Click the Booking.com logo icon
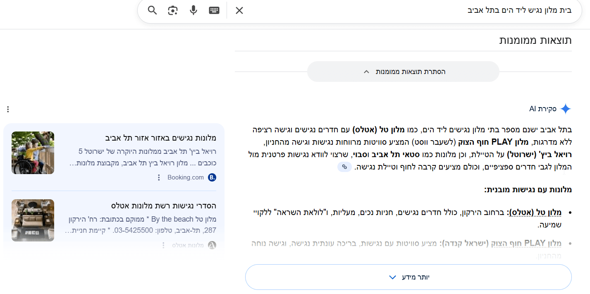Image resolution: width=590 pixels, height=294 pixels. [211, 177]
